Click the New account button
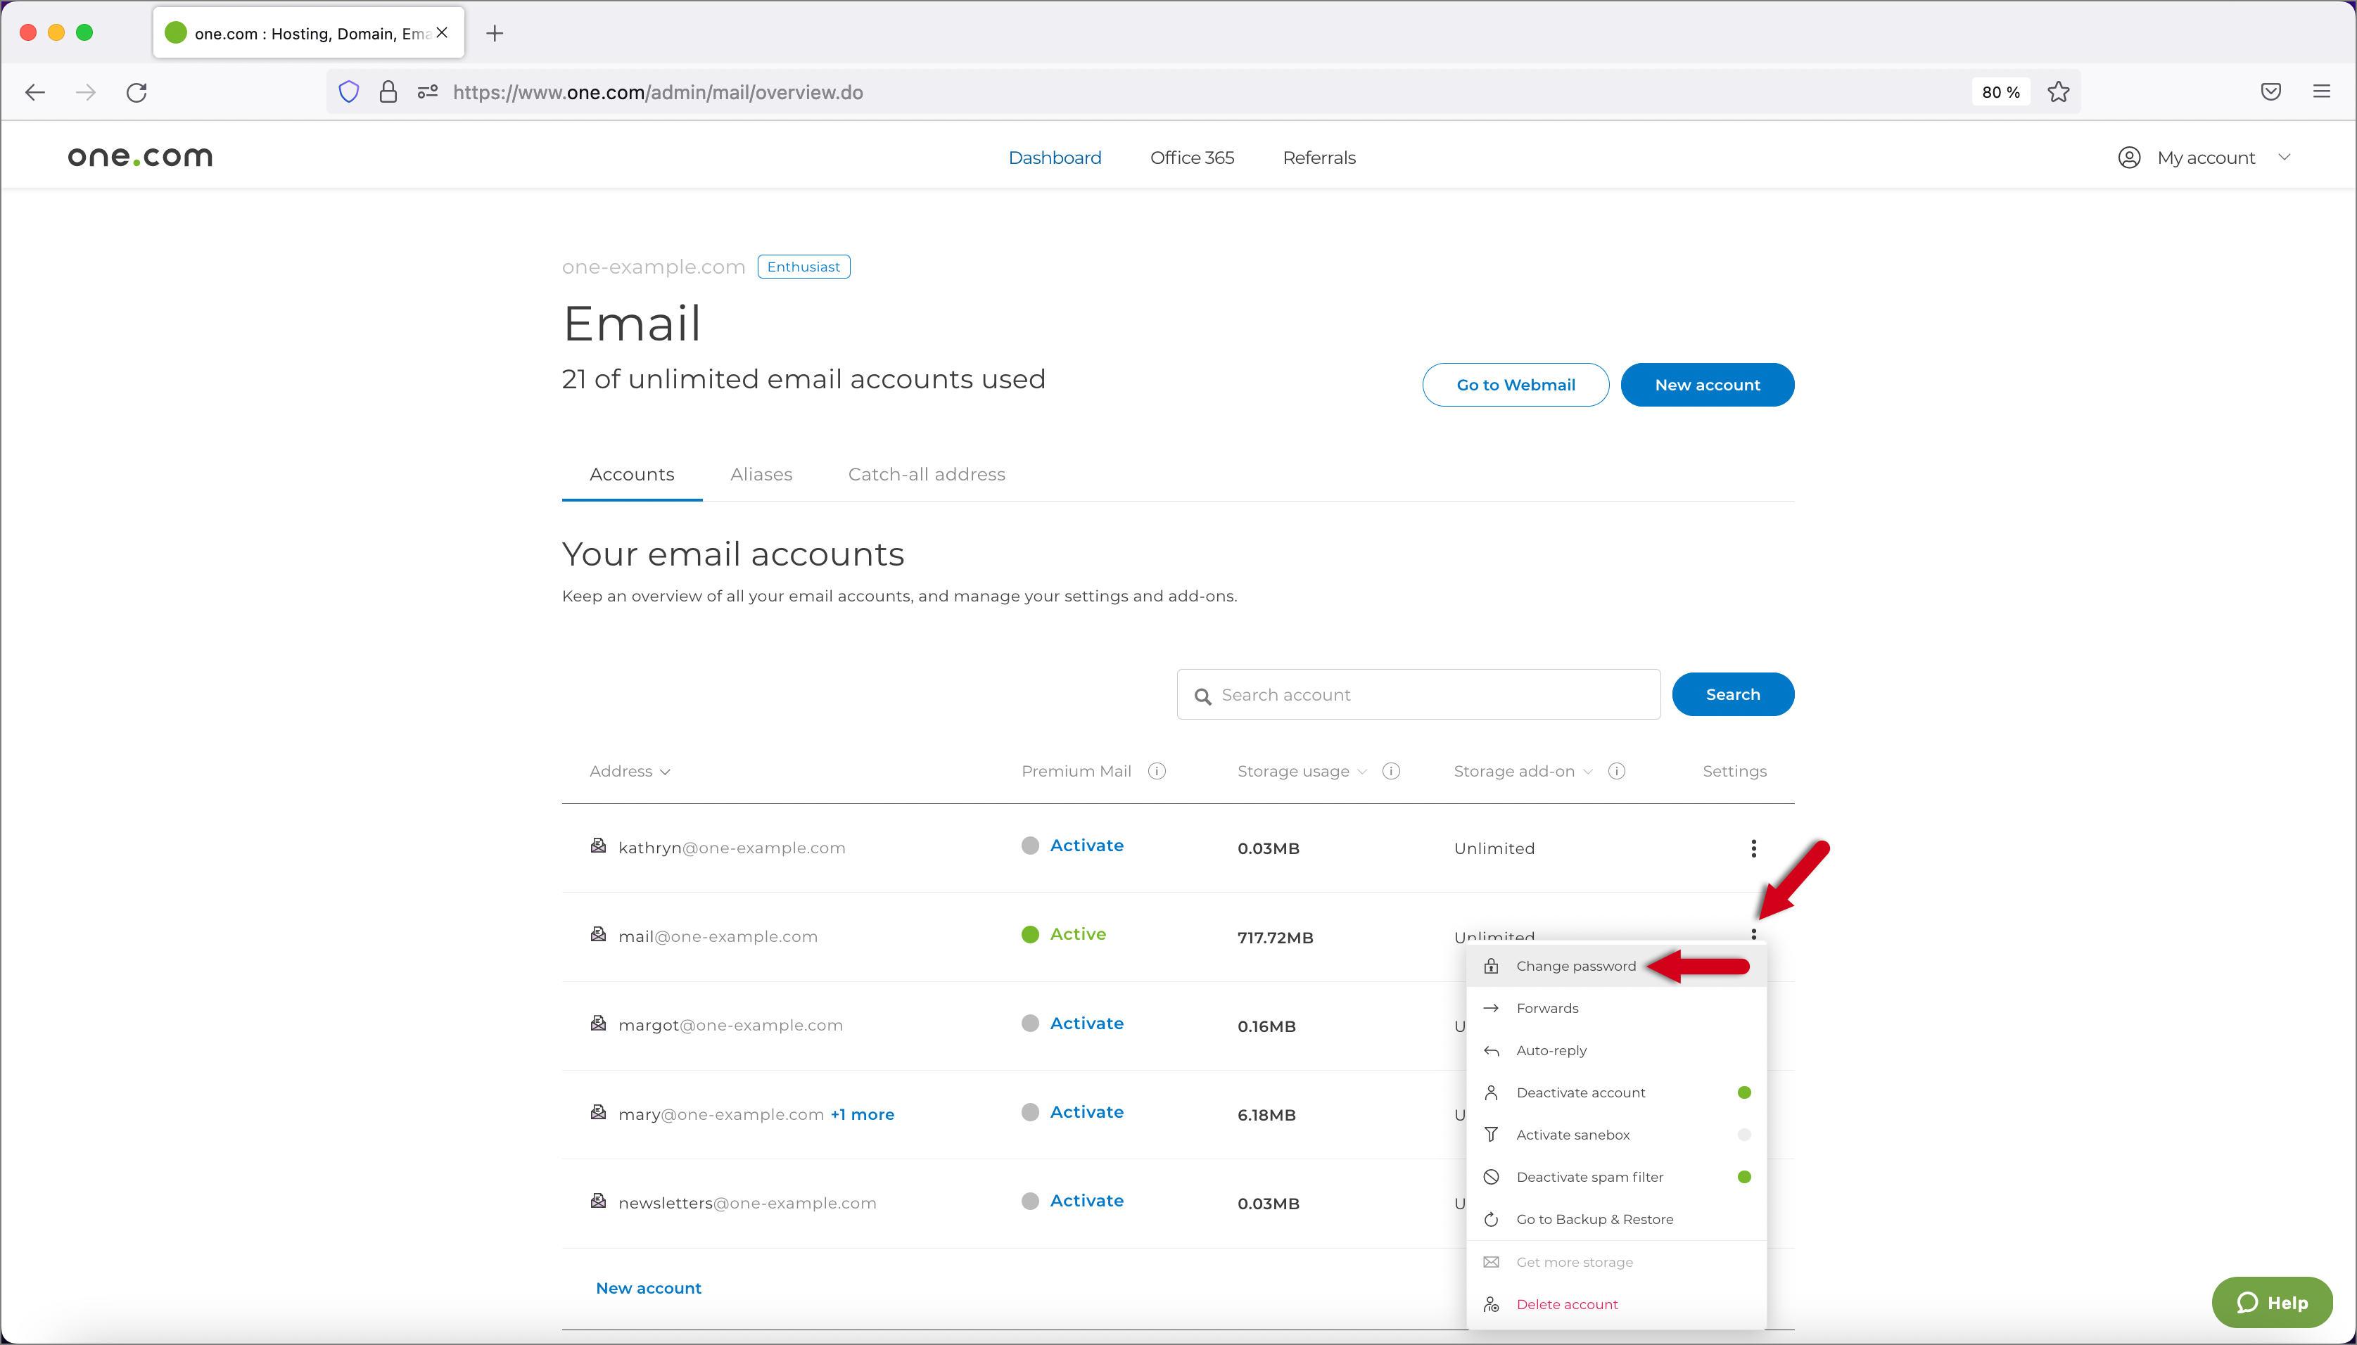The width and height of the screenshot is (2357, 1345). (x=1708, y=383)
